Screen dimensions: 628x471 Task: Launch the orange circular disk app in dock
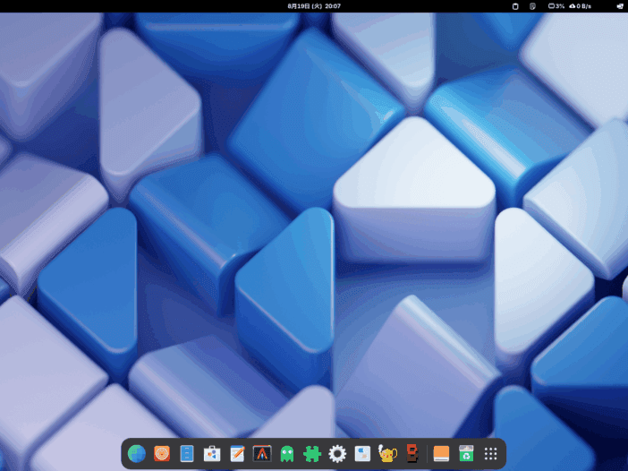tap(162, 454)
